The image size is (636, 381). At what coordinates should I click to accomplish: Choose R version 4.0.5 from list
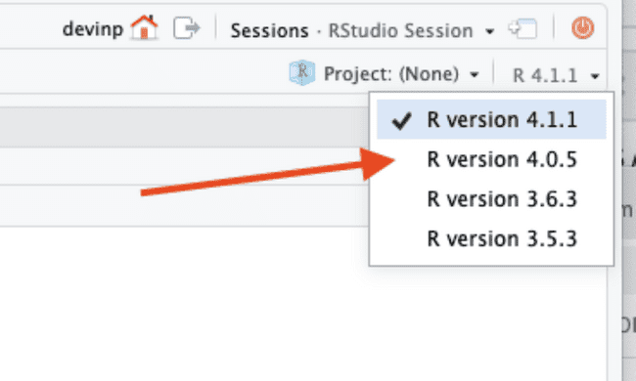pos(491,159)
